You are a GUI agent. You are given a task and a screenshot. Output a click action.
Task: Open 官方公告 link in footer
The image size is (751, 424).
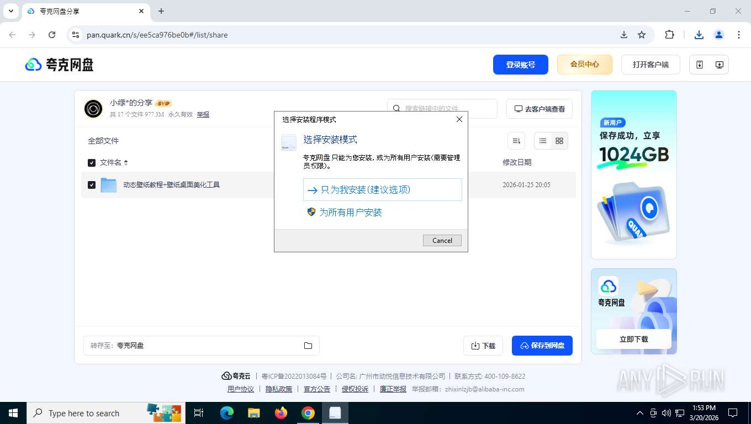(317, 389)
